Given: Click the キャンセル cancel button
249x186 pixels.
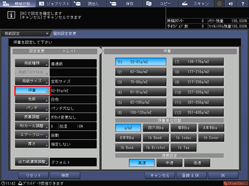Looking at the screenshot, I should (x=160, y=175).
